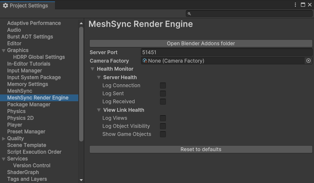Viewport: 314px width, 183px height.
Task: Click the Camera Factory asset type icon
Action: pos(145,61)
